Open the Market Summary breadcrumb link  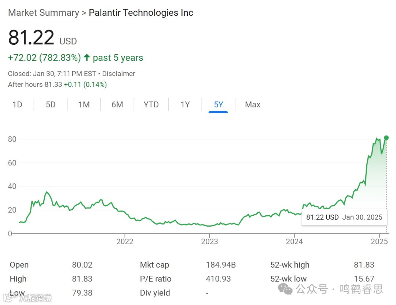pyautogui.click(x=43, y=13)
